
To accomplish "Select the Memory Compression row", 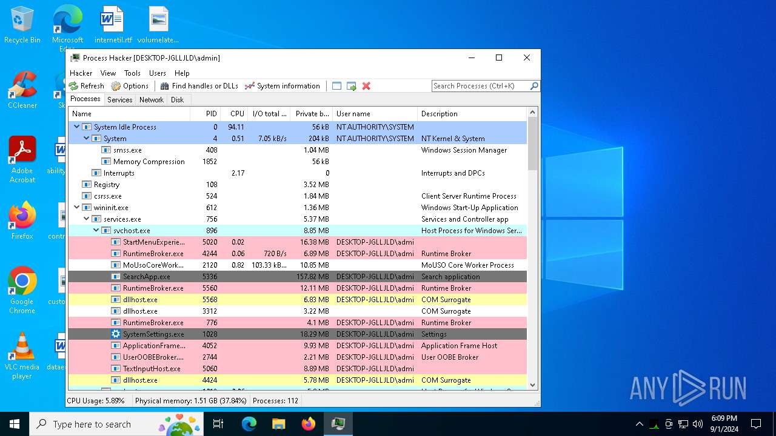I will [x=297, y=162].
